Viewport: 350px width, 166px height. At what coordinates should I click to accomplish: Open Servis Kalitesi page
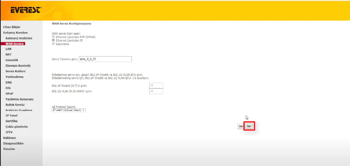point(15,71)
